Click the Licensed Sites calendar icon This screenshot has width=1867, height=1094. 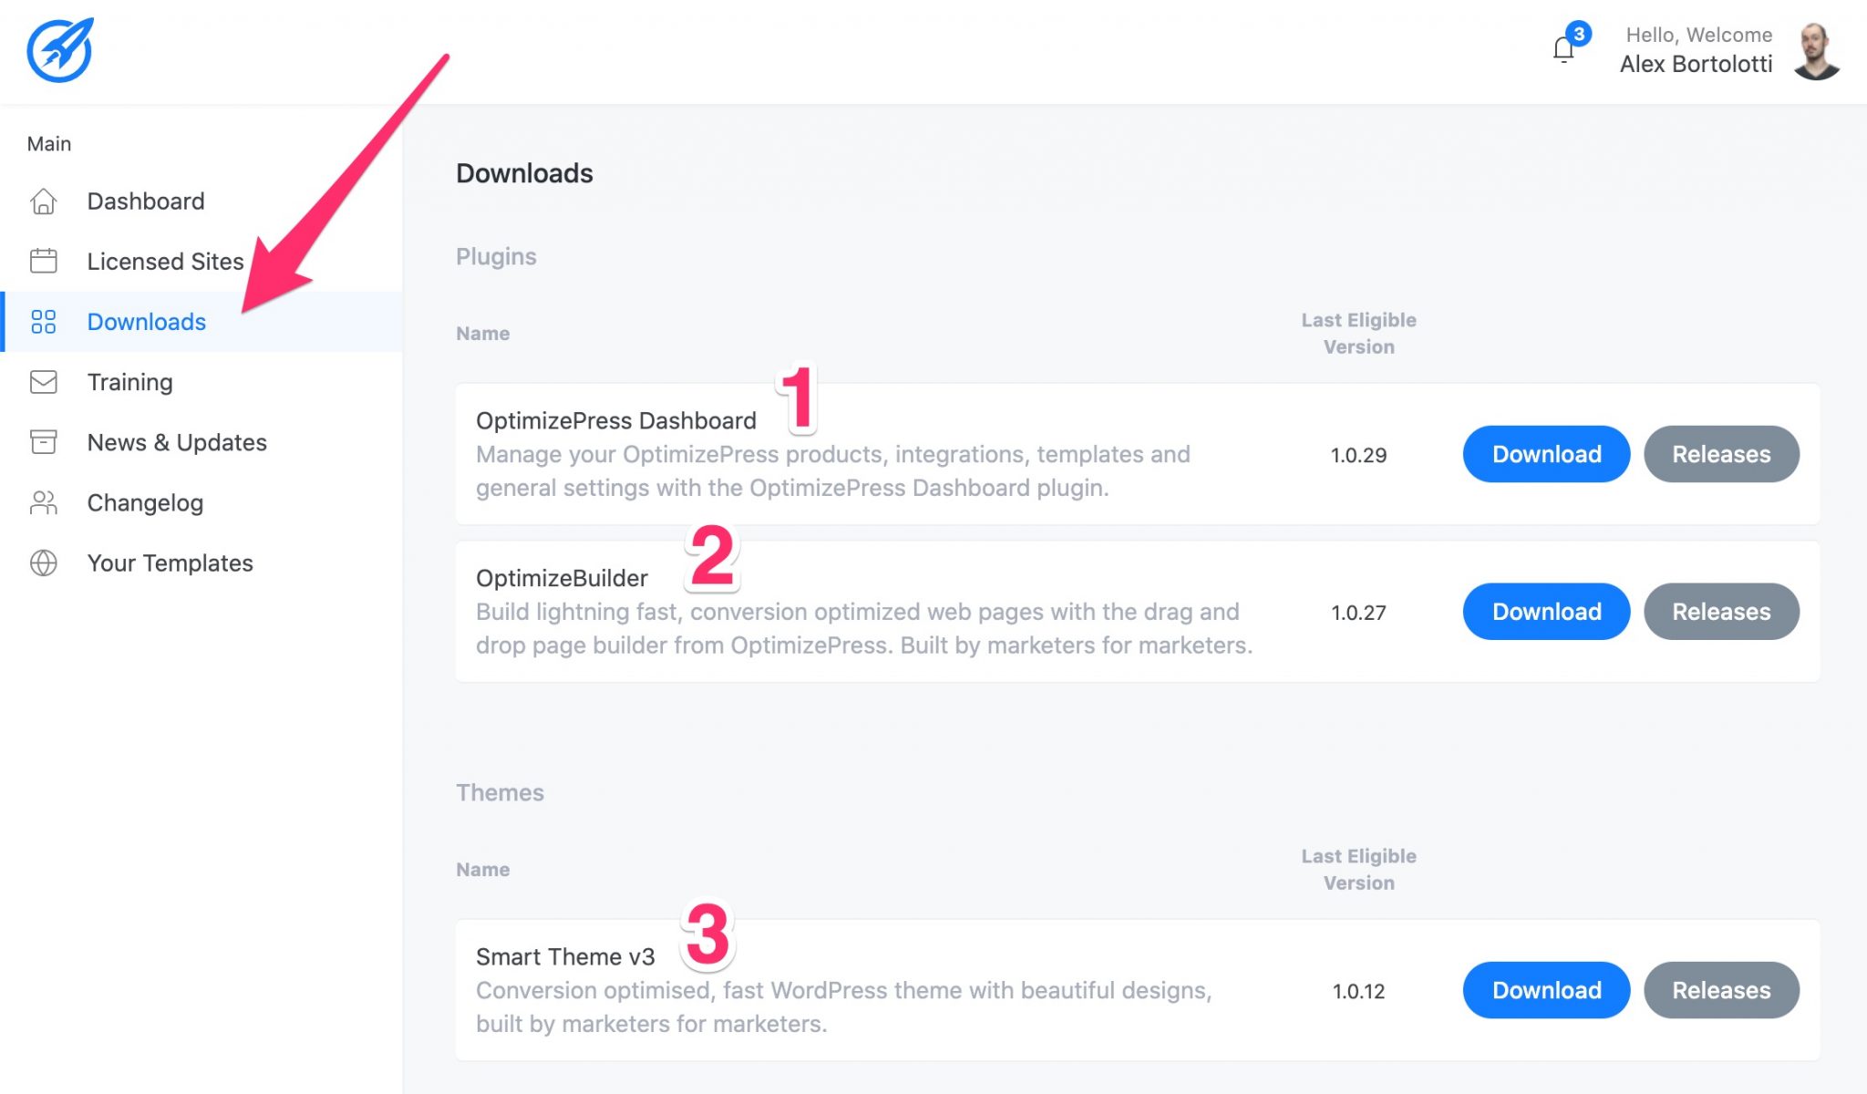tap(44, 262)
